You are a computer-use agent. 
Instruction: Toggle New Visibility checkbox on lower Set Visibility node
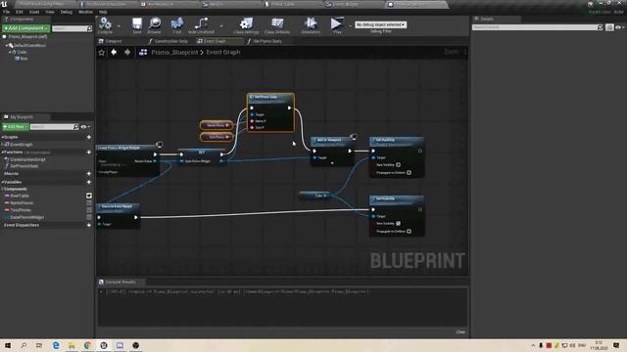pyautogui.click(x=399, y=224)
